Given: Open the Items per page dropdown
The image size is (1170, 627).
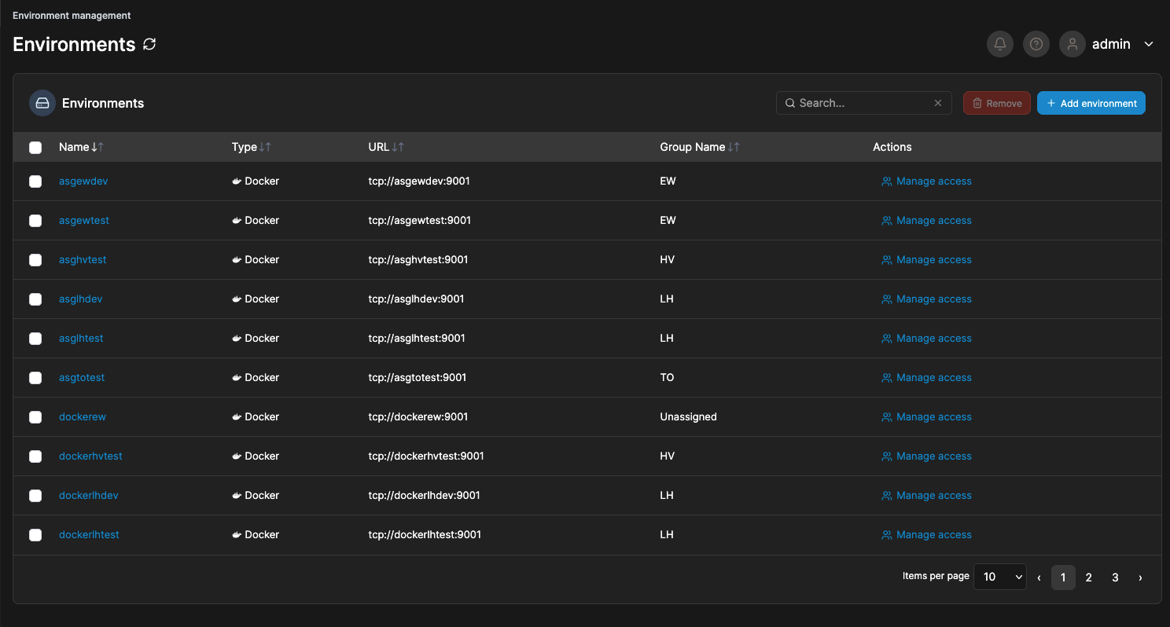Looking at the screenshot, I should tap(1000, 577).
